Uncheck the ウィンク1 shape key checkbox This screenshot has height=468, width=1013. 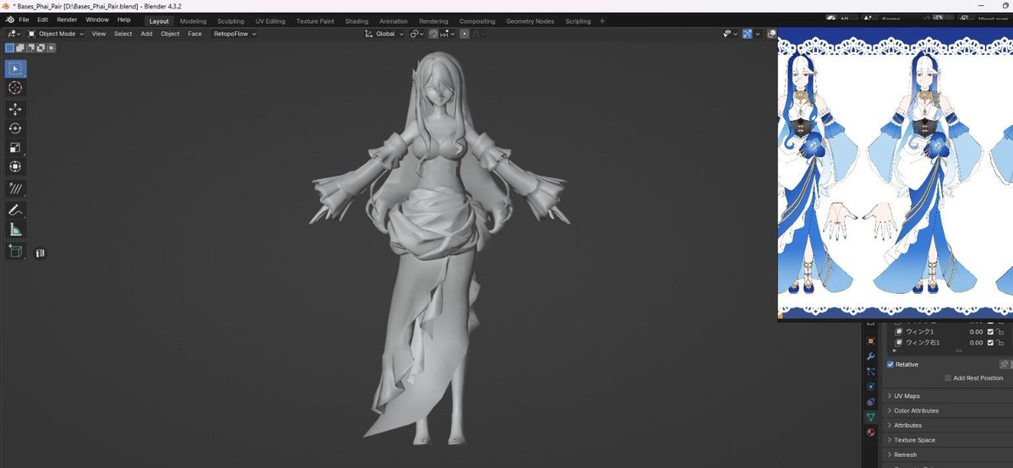[x=990, y=332]
